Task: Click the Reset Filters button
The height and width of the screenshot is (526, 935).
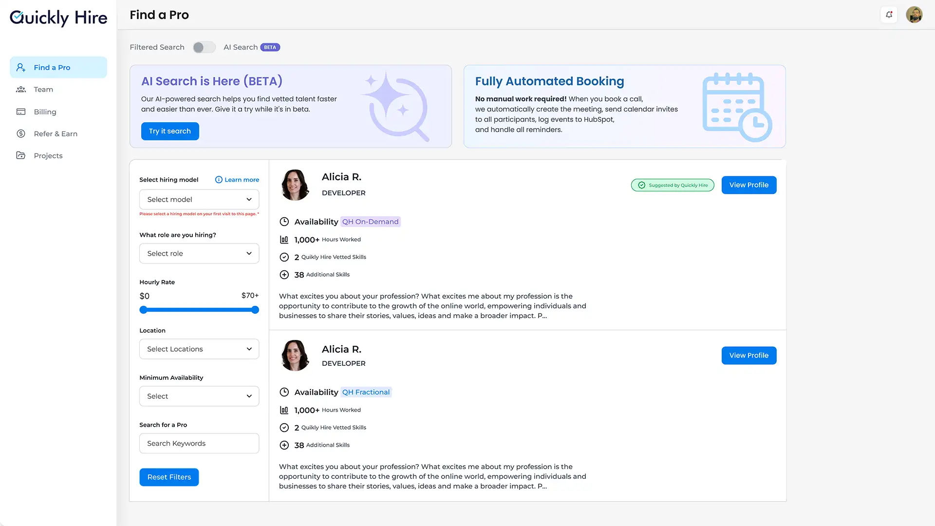Action: coord(169,477)
